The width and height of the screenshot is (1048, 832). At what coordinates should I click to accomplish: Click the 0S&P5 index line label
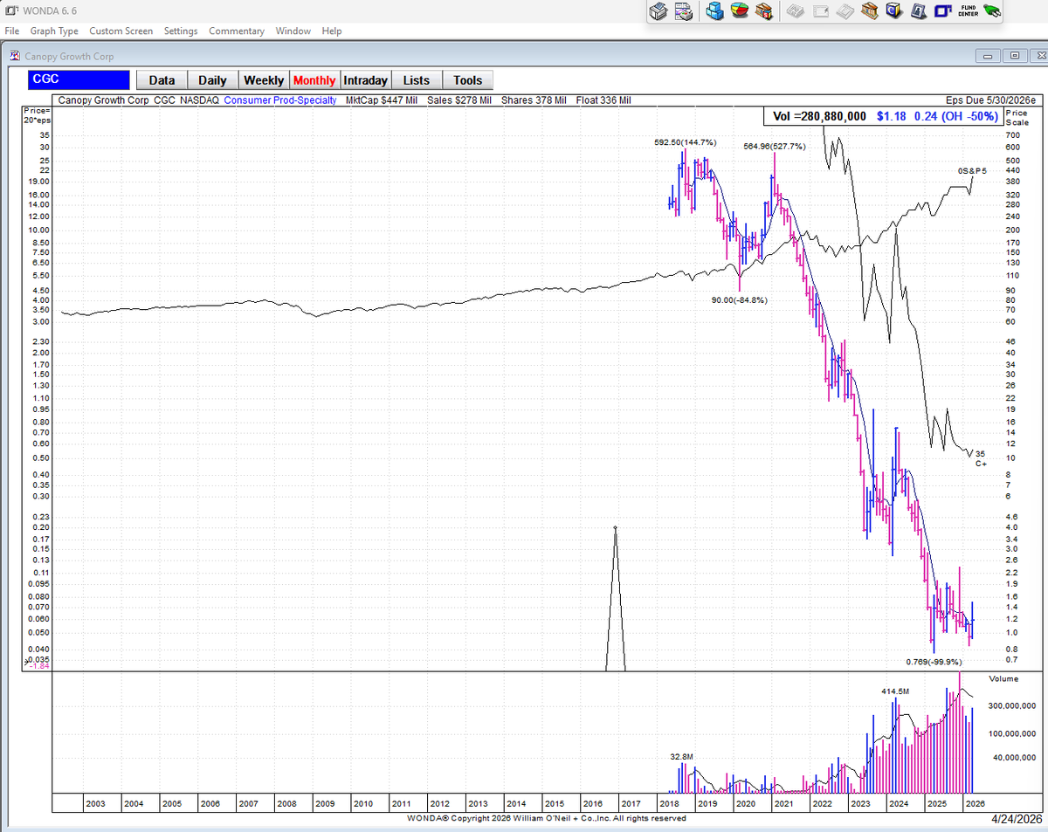click(971, 170)
